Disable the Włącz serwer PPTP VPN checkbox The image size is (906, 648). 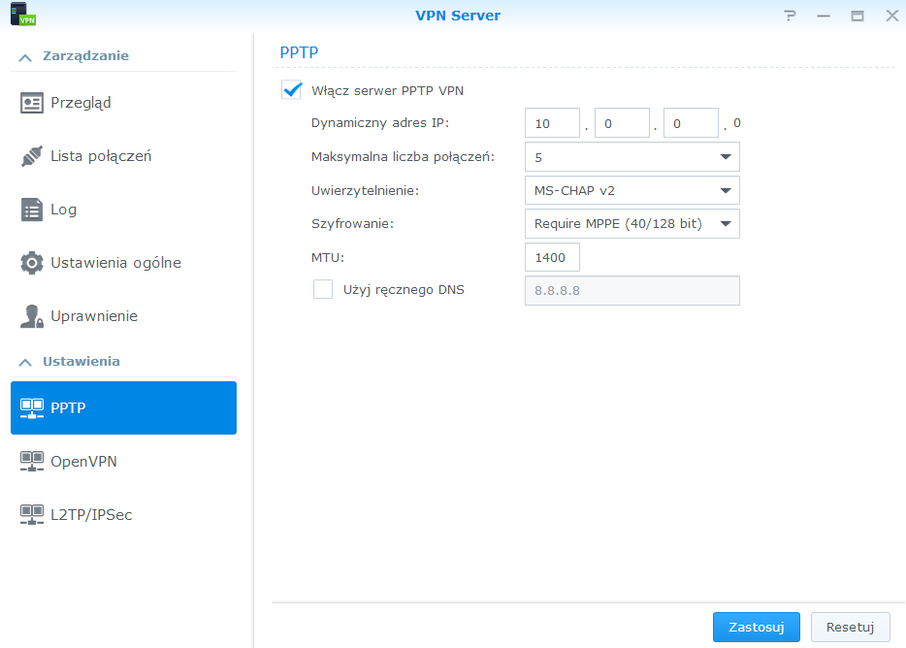[x=291, y=90]
